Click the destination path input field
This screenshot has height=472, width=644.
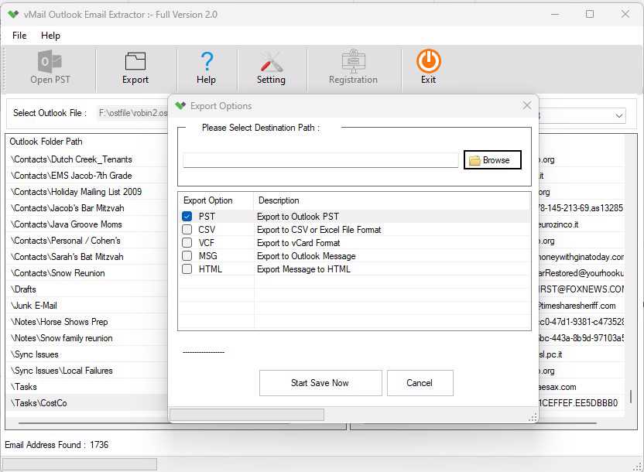pos(320,160)
